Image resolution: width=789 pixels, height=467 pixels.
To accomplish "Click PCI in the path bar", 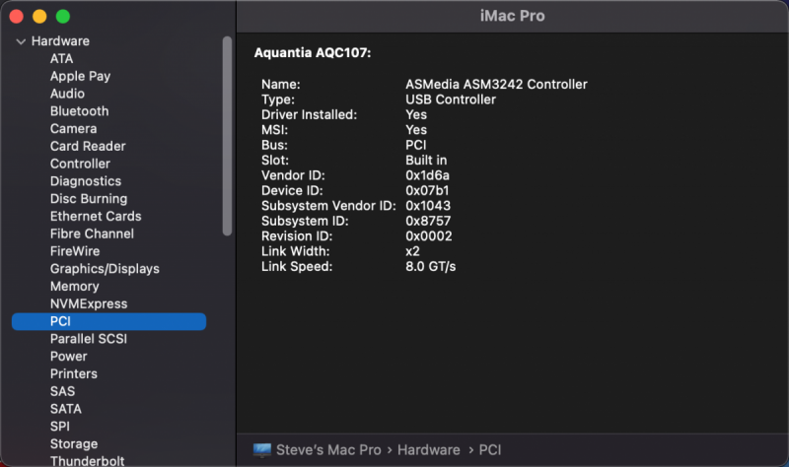I will click(x=489, y=450).
